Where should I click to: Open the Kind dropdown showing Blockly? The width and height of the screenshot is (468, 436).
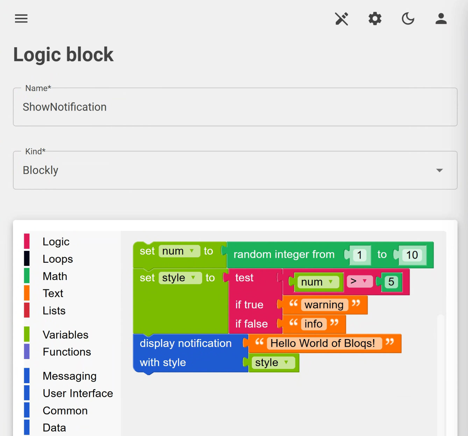(x=235, y=170)
